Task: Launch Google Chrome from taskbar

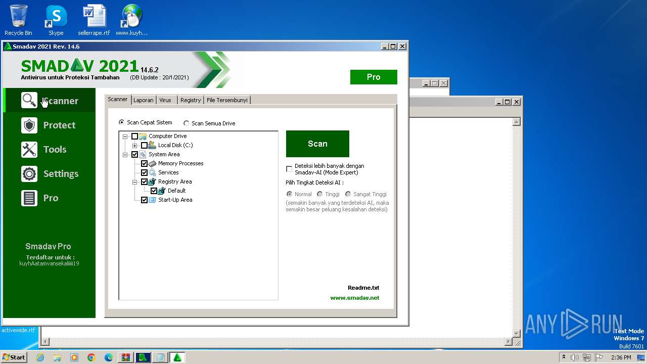Action: [91, 357]
